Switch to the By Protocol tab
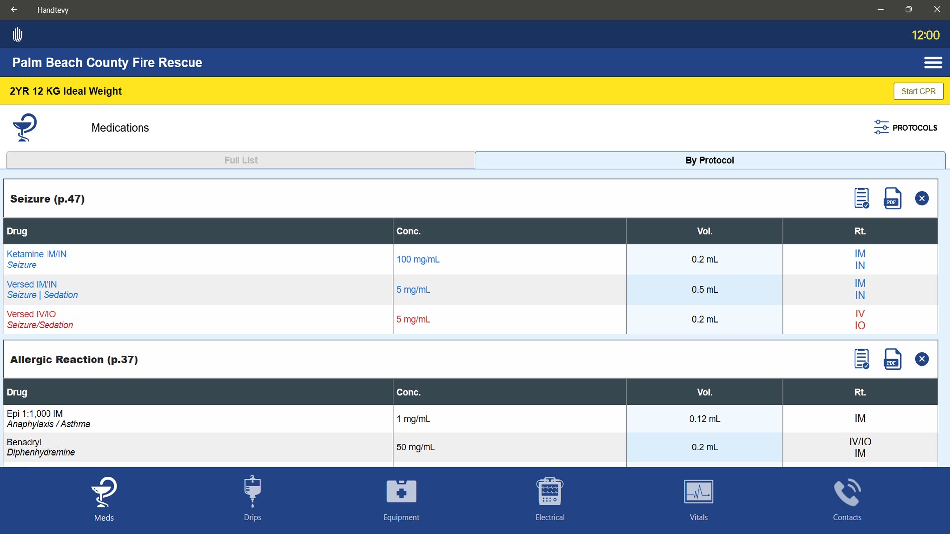 pos(710,160)
